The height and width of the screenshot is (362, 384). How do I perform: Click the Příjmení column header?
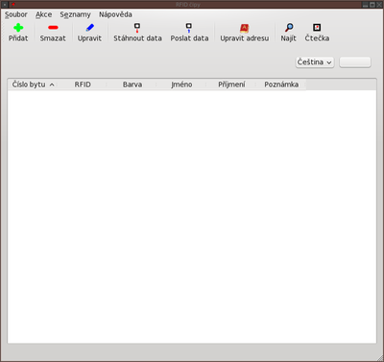(x=231, y=84)
